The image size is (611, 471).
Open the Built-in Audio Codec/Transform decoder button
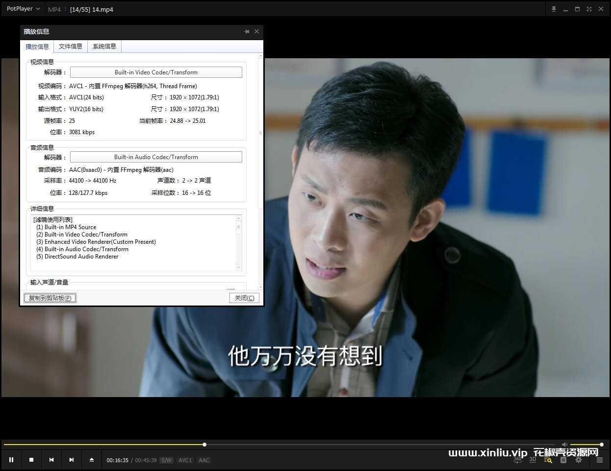pyautogui.click(x=156, y=157)
